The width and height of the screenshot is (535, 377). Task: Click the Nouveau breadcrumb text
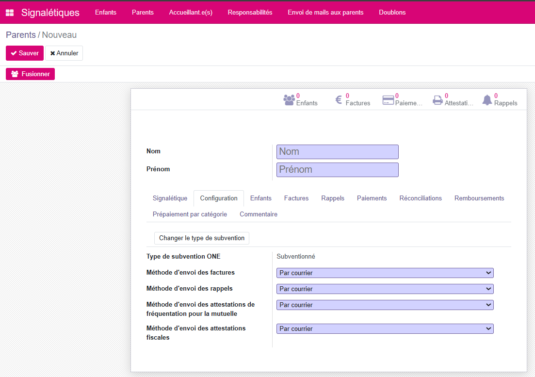(59, 35)
